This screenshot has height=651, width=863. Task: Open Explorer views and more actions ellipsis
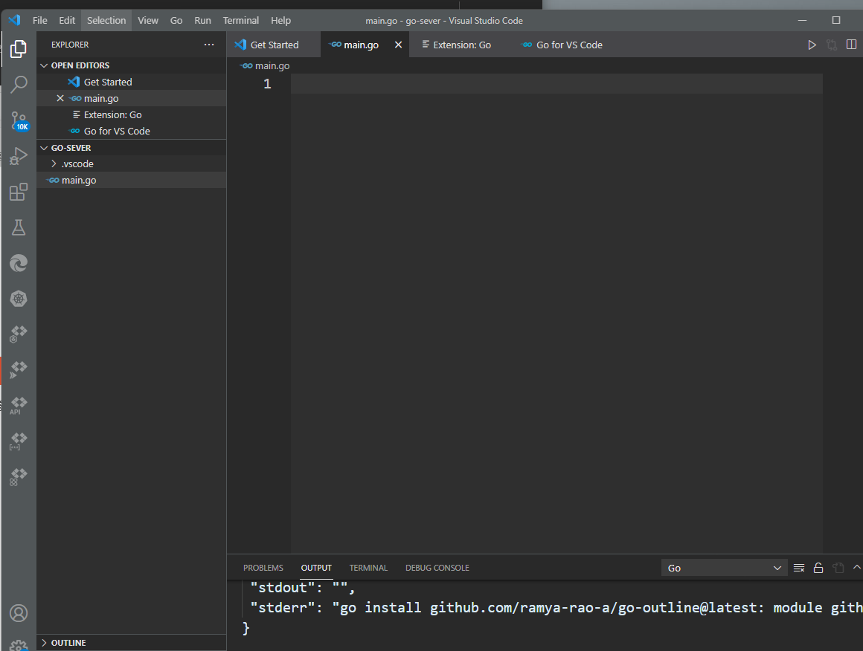click(209, 45)
